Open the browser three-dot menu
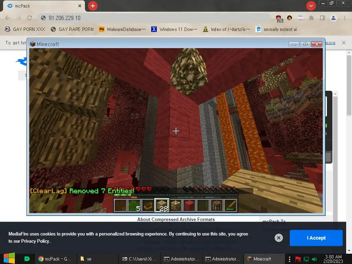352x264 pixels. tap(344, 18)
